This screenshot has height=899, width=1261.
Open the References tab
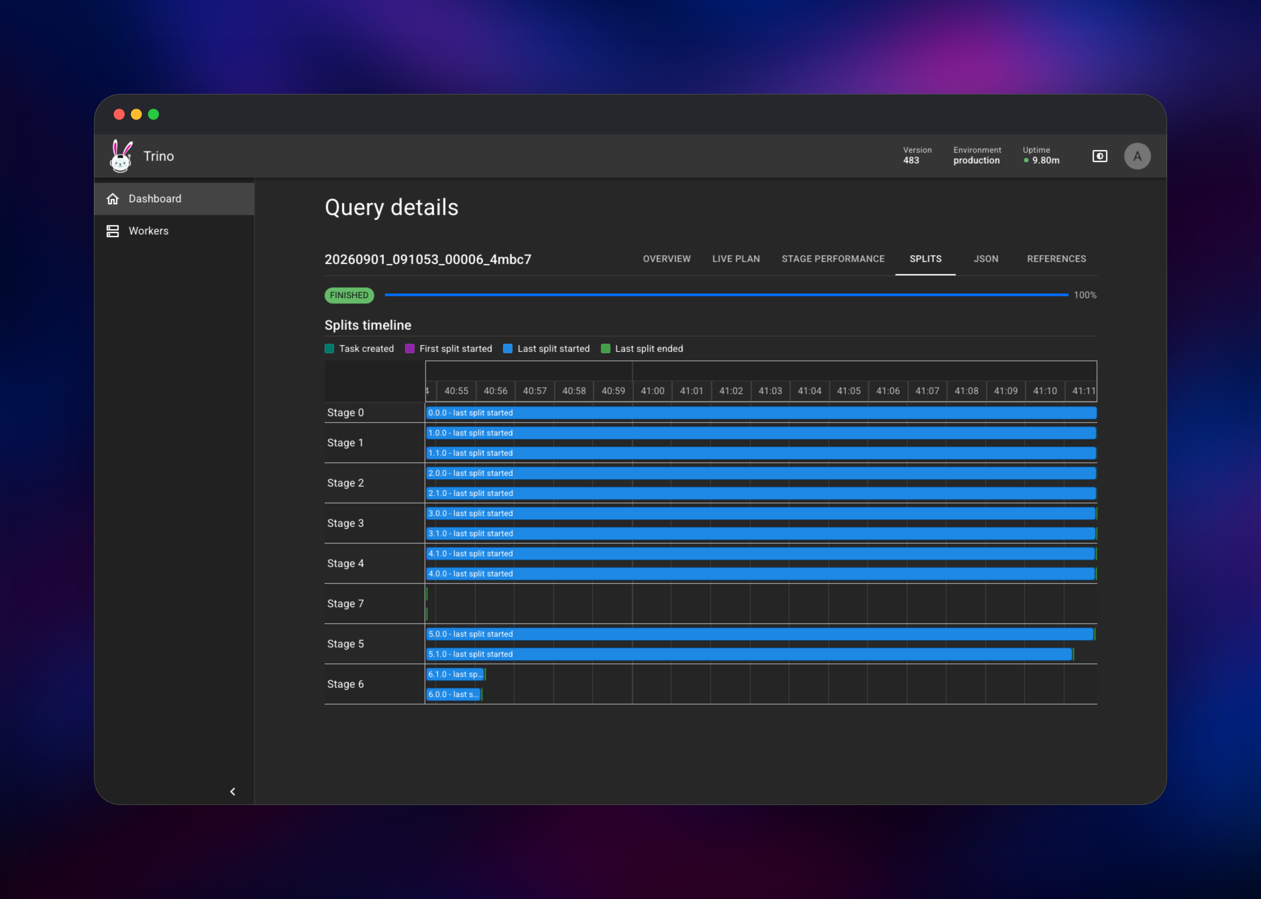(x=1056, y=258)
